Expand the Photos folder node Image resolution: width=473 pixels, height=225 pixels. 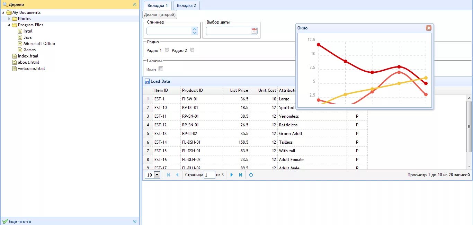[x=9, y=19]
